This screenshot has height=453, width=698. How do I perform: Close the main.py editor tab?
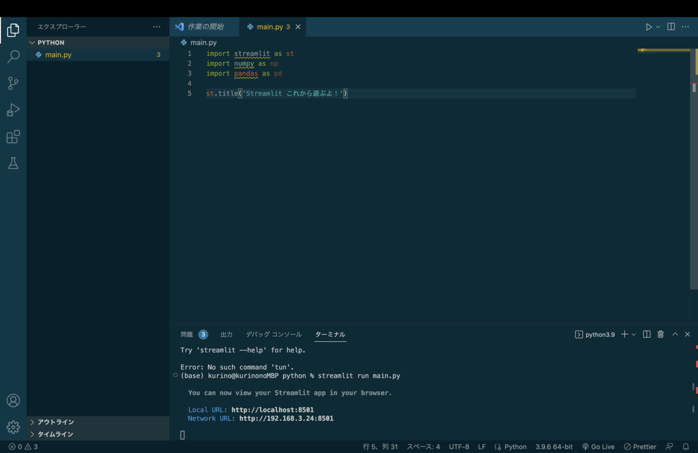tap(298, 27)
